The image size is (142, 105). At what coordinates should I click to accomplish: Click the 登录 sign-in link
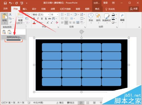(105, 3)
